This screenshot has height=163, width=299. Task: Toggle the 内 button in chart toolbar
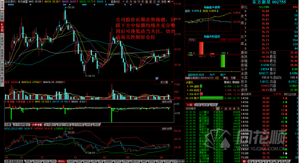(131, 1)
